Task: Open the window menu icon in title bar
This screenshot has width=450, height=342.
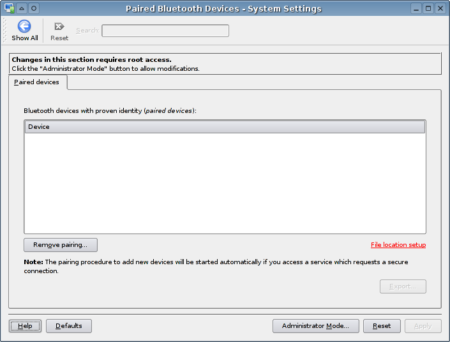Action: click(x=9, y=8)
